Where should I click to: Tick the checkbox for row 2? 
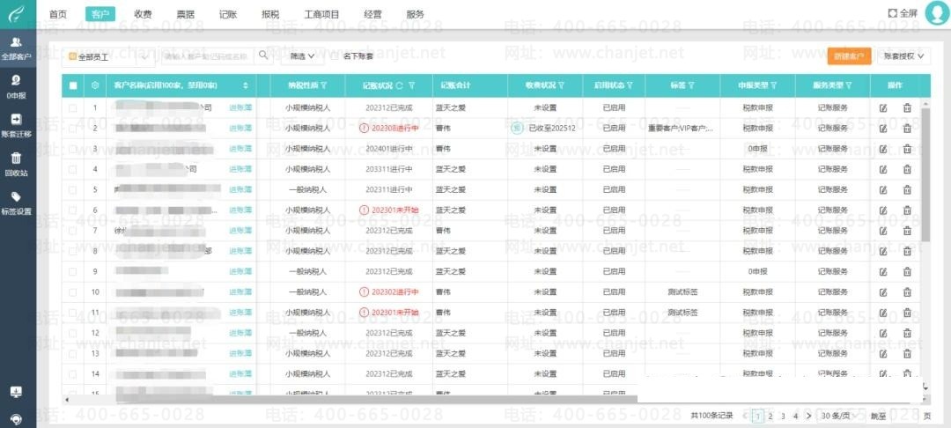(x=73, y=129)
